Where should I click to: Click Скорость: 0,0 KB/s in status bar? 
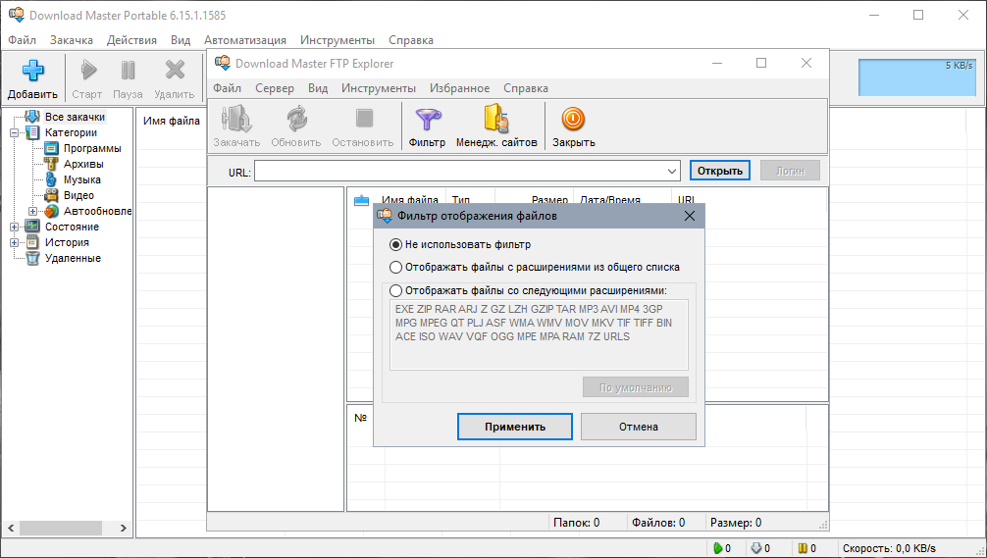click(889, 548)
